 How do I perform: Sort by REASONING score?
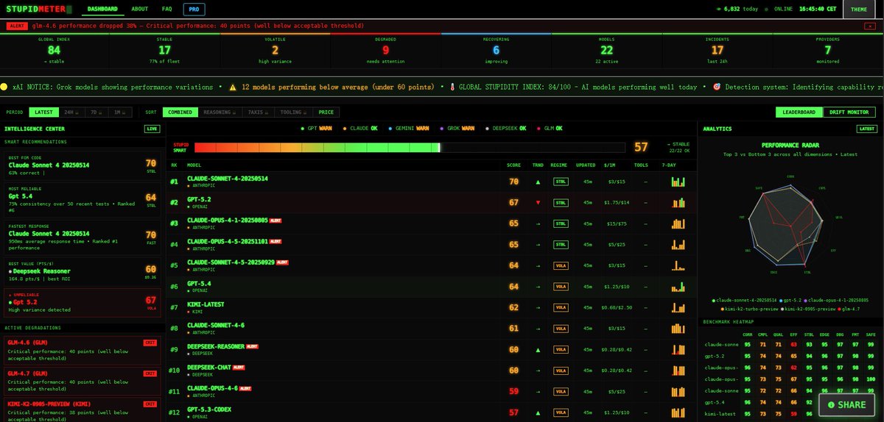coord(220,112)
